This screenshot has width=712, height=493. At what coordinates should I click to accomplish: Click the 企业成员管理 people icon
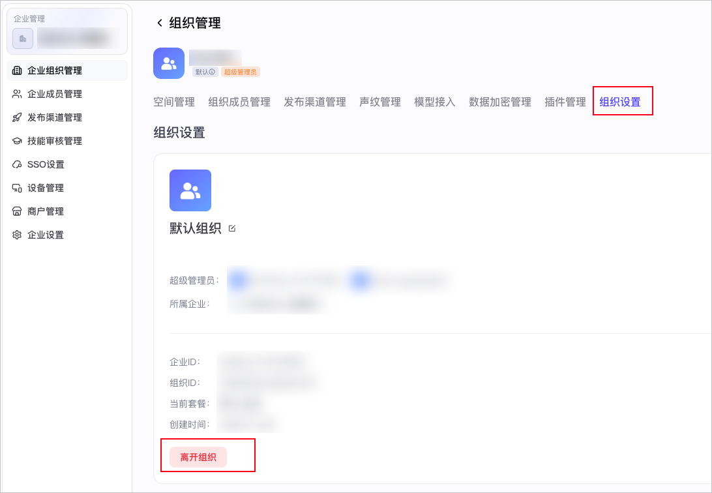(x=17, y=94)
